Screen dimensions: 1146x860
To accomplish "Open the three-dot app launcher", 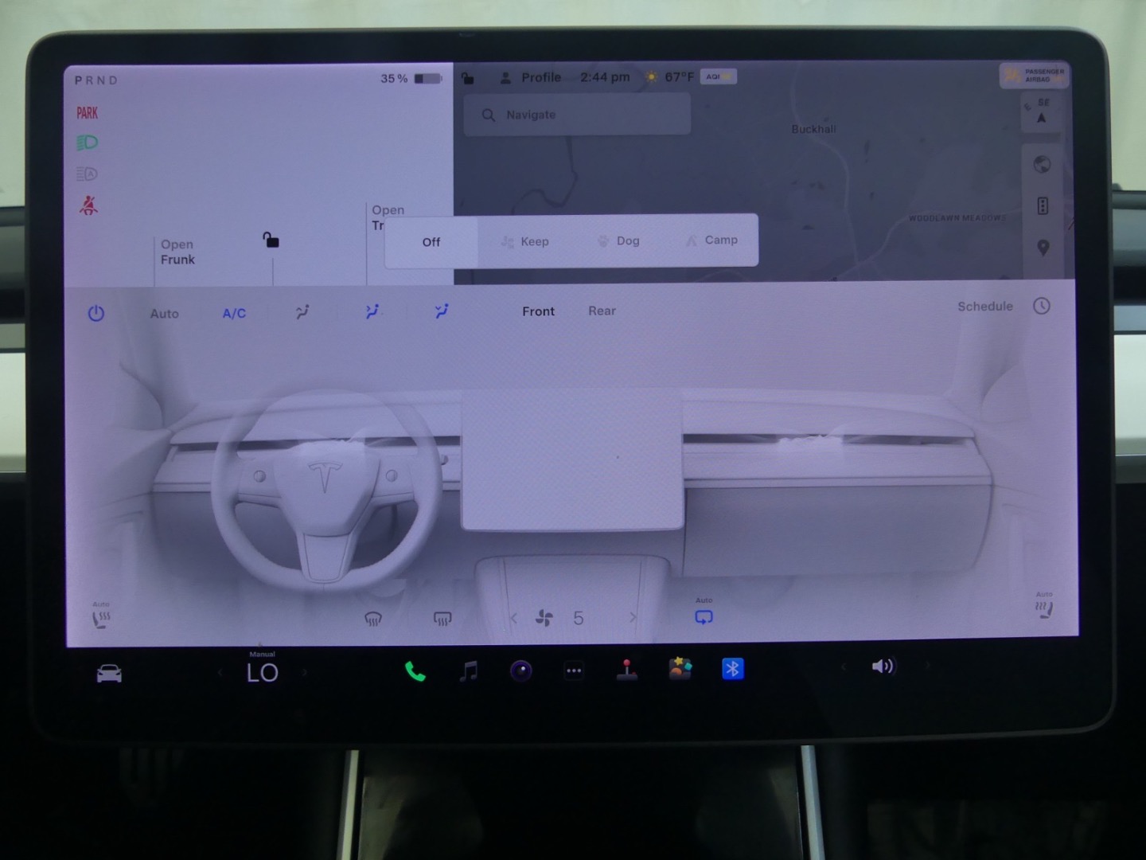I will 574,671.
